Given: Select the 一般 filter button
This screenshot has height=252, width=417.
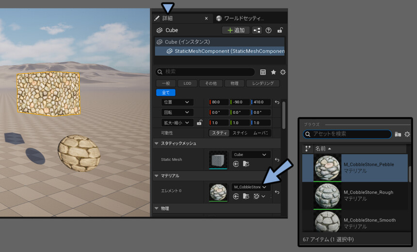Looking at the screenshot, I should click(166, 83).
